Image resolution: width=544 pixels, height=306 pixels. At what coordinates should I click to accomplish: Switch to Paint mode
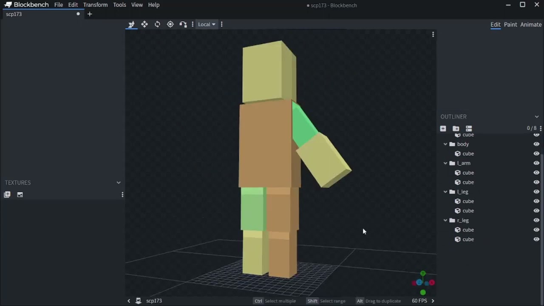(x=510, y=25)
